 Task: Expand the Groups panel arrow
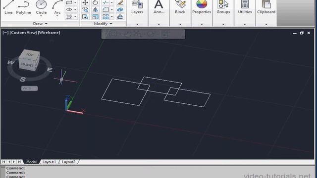(x=223, y=24)
